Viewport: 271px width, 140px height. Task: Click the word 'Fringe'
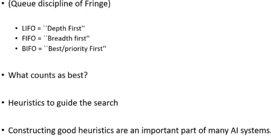tap(98, 4)
